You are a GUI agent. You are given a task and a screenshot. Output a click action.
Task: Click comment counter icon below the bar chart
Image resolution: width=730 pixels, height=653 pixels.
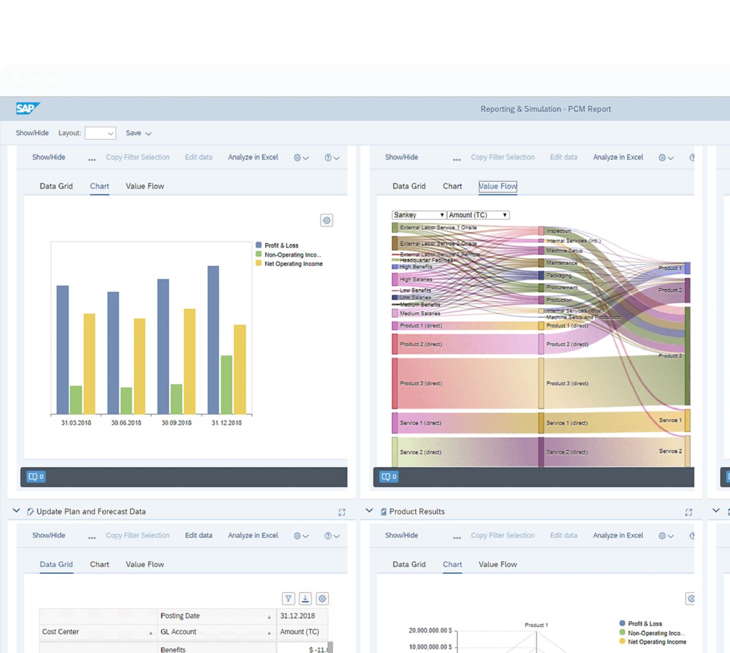click(36, 477)
